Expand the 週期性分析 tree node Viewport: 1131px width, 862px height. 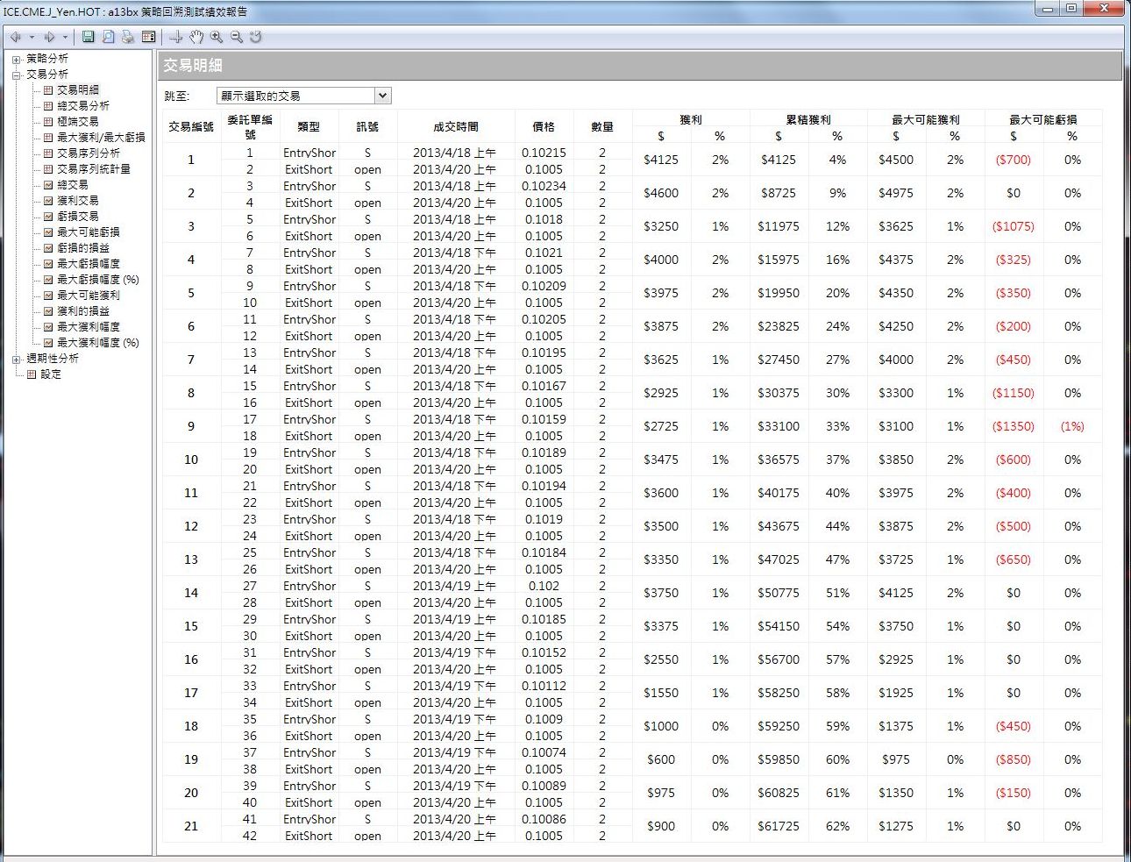click(x=16, y=360)
